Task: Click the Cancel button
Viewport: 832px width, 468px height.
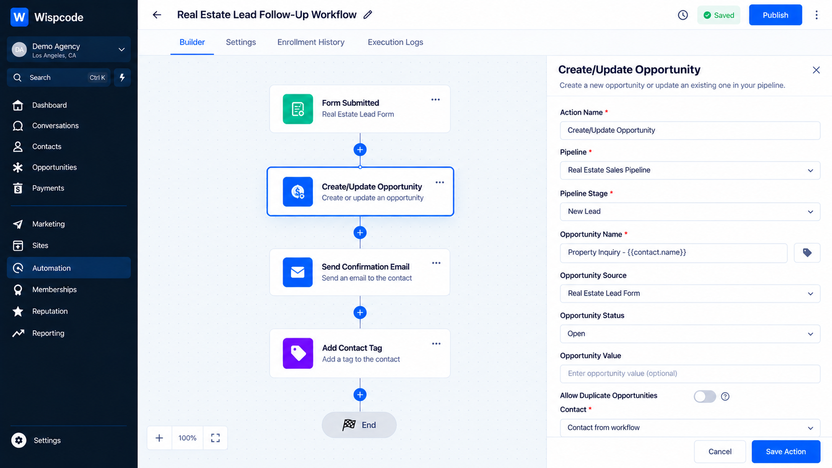Action: (720, 452)
